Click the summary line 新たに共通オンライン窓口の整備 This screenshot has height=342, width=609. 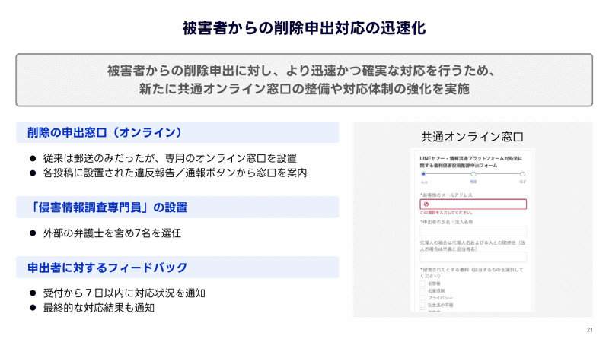point(304,89)
